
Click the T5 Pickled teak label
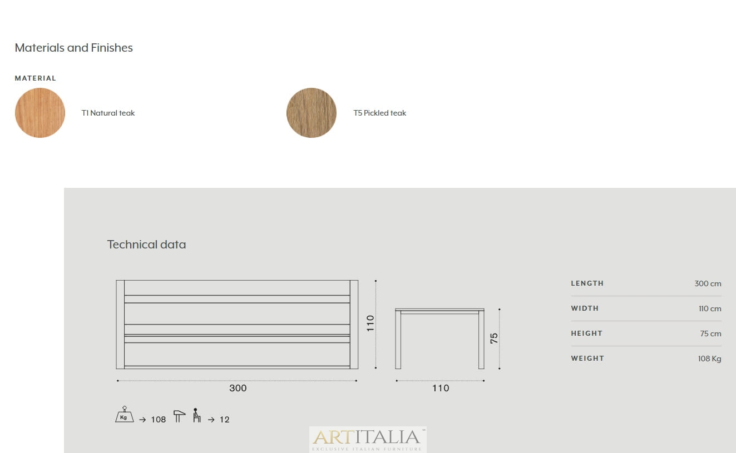(379, 113)
